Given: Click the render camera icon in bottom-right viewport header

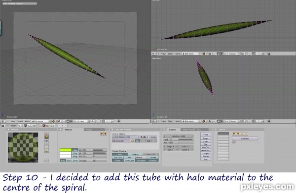Looking at the screenshot, I should 269,121.
